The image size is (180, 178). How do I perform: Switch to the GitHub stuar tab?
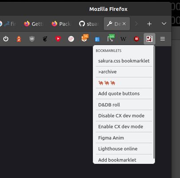[89, 24]
